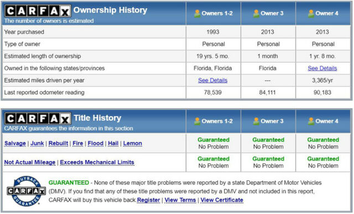Open the View Certificate link
354x214 pixels.
(x=222, y=200)
